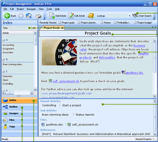Image resolution: width=158 pixels, height=142 pixels.
Task: Follow the deliverables hyperlink
Action: [107, 57]
